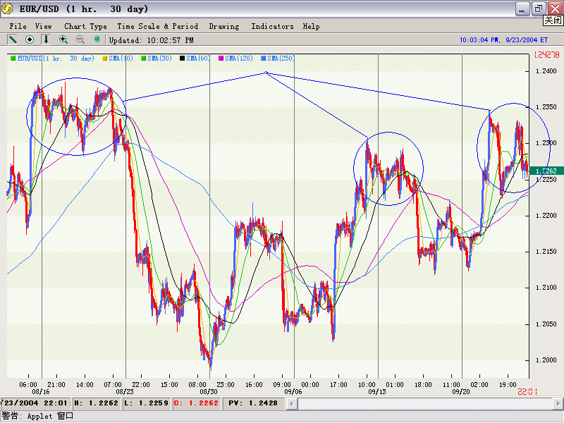Click the Updated: 10:02:57 PM text
This screenshot has width=564, height=423.
click(152, 40)
